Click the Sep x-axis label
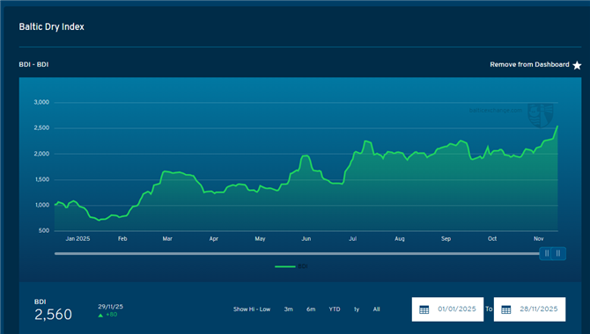This screenshot has width=590, height=334. click(446, 238)
